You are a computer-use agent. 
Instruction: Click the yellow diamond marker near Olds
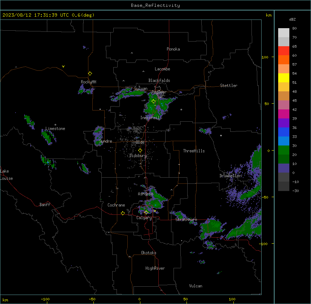tap(140, 151)
